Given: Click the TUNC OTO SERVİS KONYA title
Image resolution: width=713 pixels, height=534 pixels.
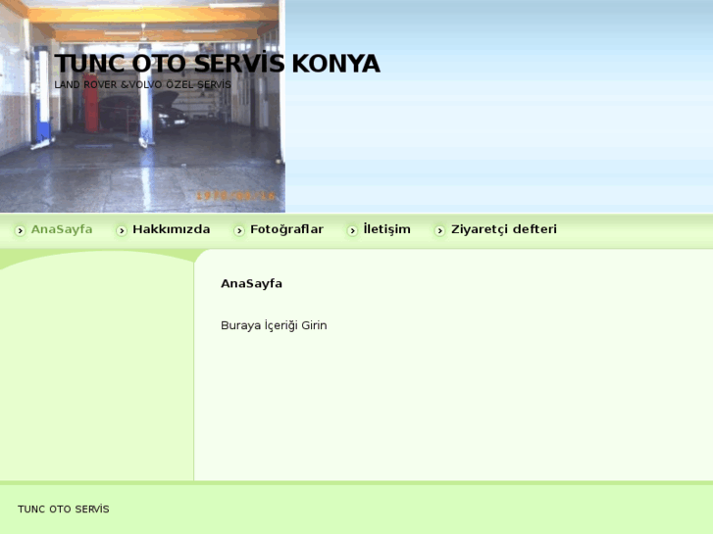Looking at the screenshot, I should (x=217, y=63).
